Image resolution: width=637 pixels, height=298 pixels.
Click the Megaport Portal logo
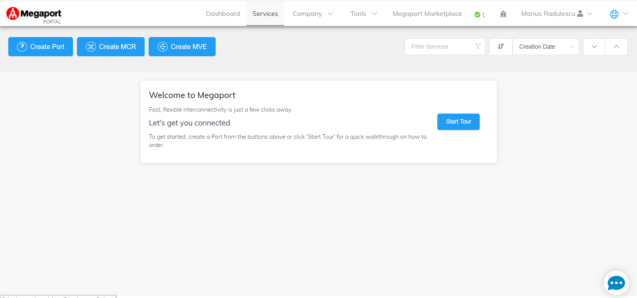(34, 15)
